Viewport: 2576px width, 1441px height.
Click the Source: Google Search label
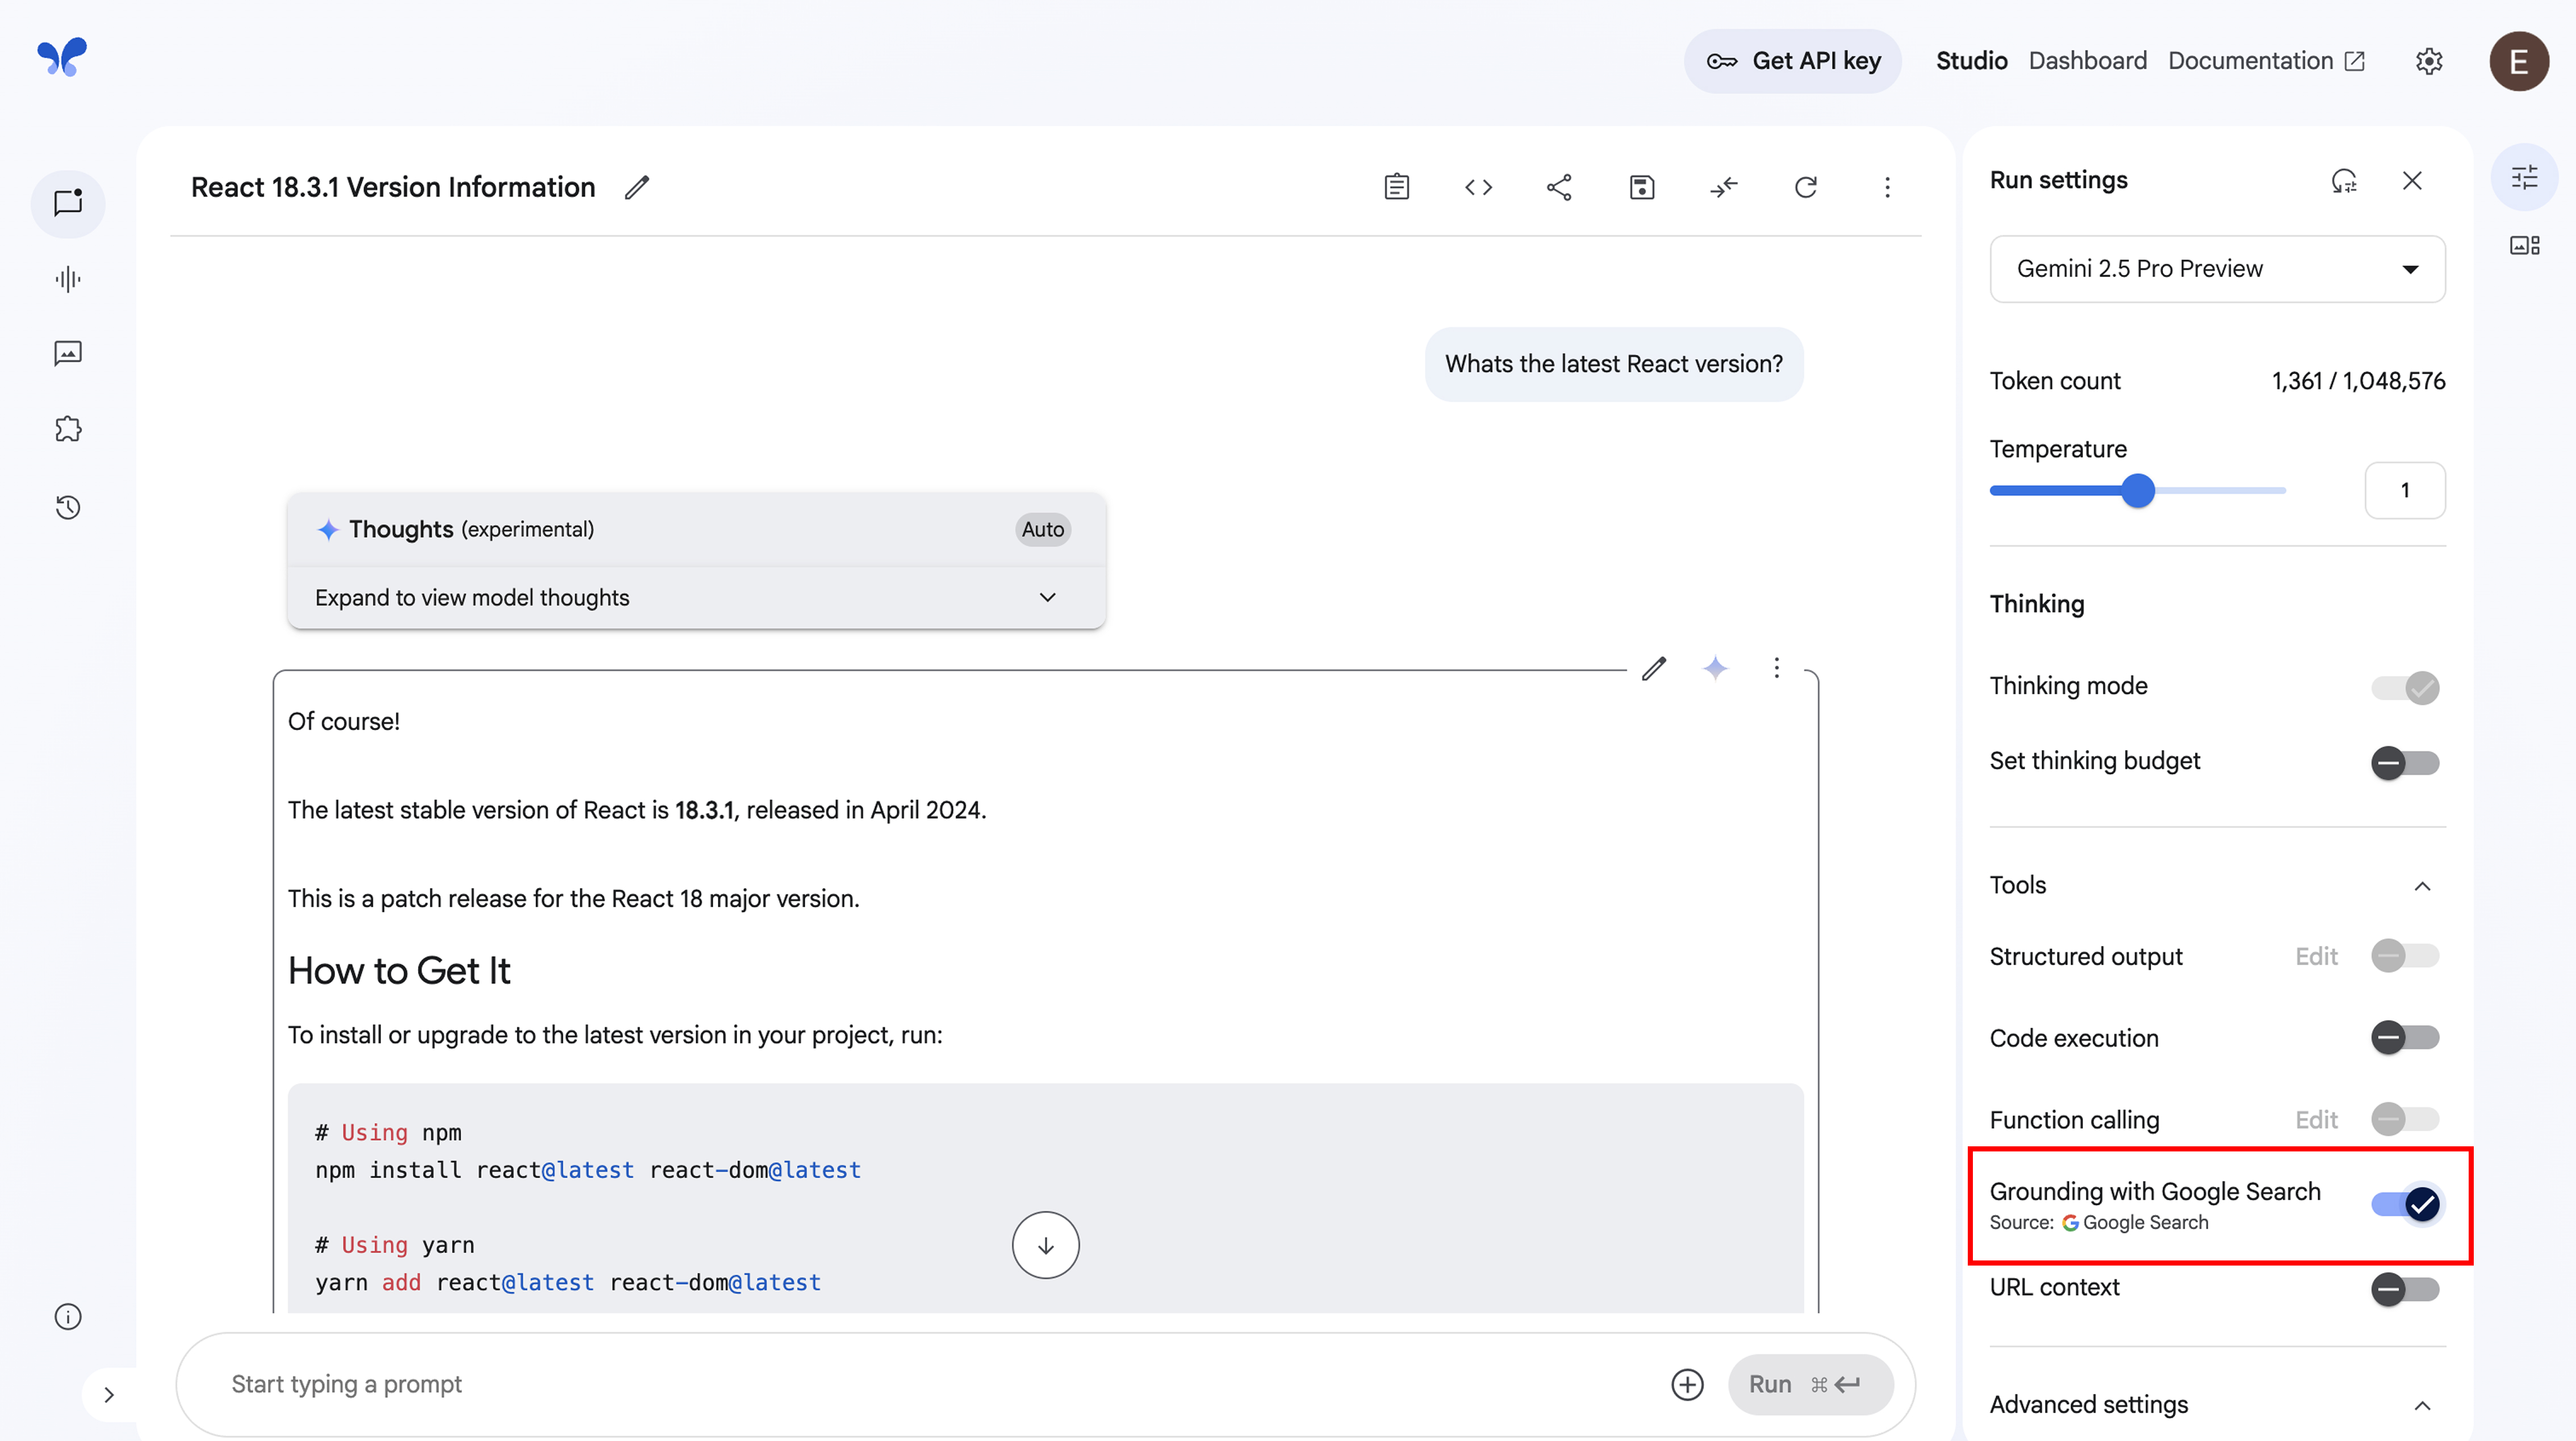[2099, 1224]
